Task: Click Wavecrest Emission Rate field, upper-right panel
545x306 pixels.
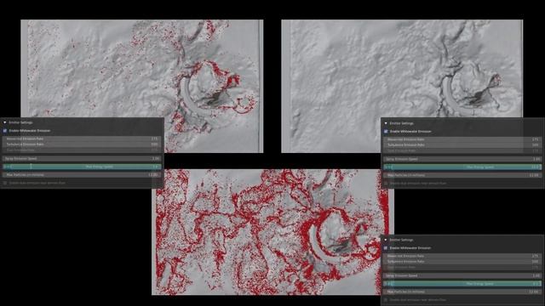Action: [462, 139]
